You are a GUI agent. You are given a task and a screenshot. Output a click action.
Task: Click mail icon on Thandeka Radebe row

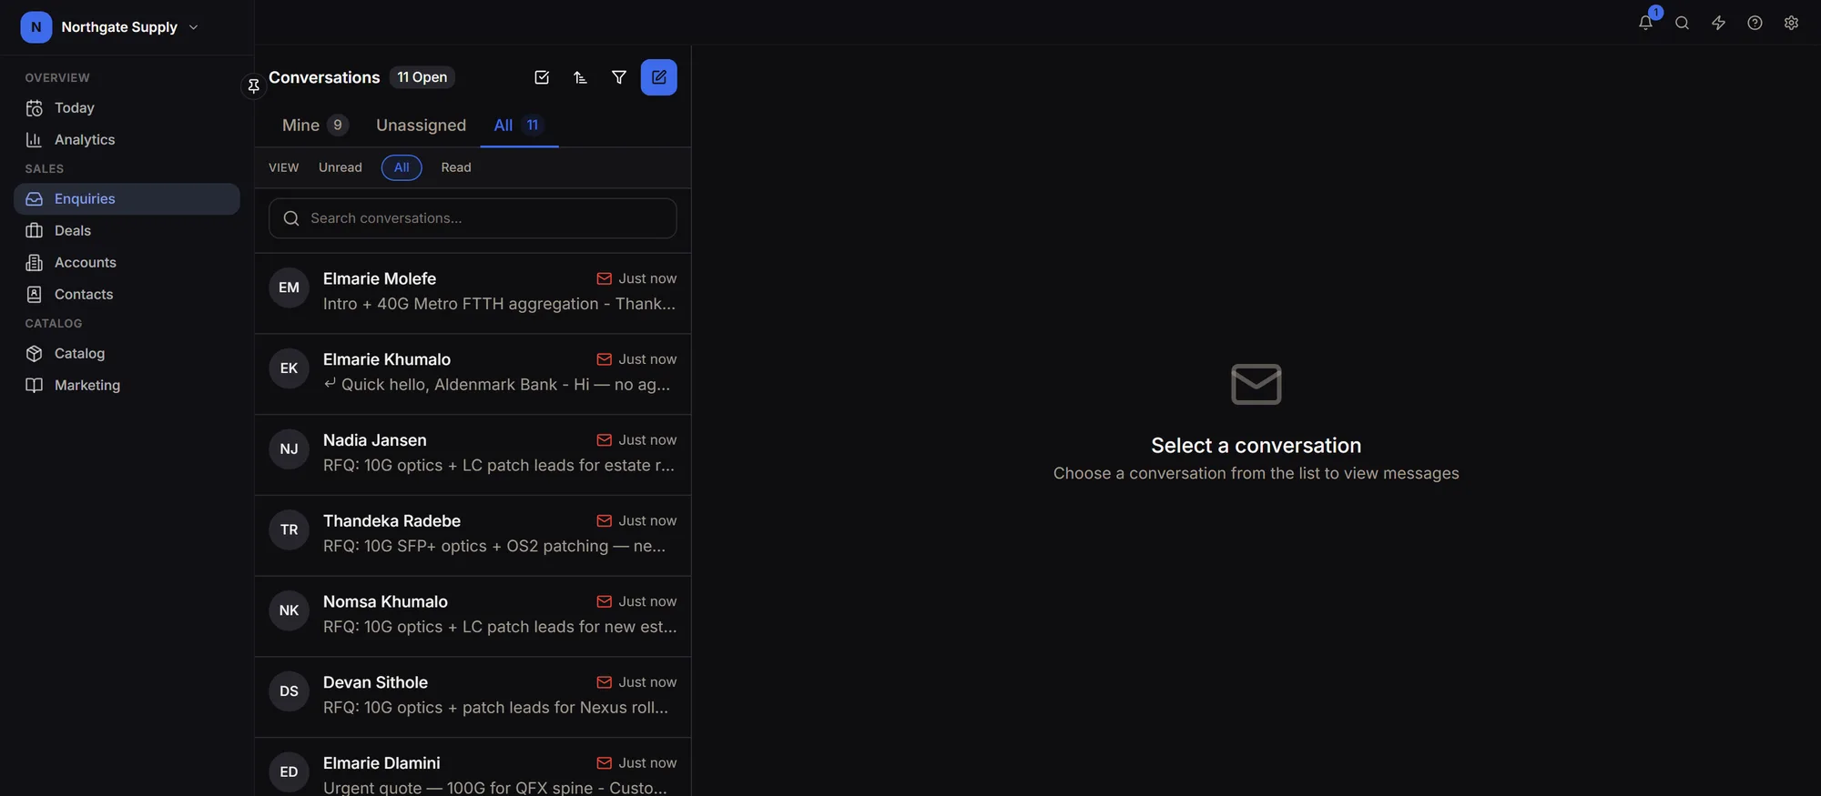(x=604, y=520)
